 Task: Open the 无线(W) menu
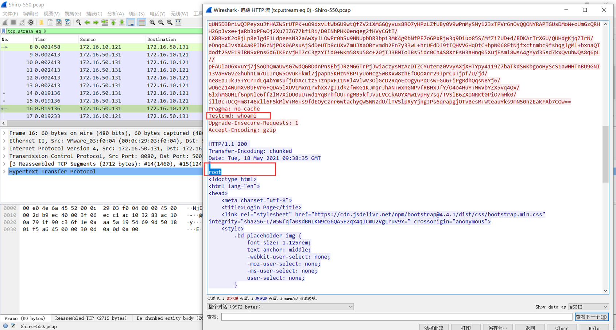179,14
